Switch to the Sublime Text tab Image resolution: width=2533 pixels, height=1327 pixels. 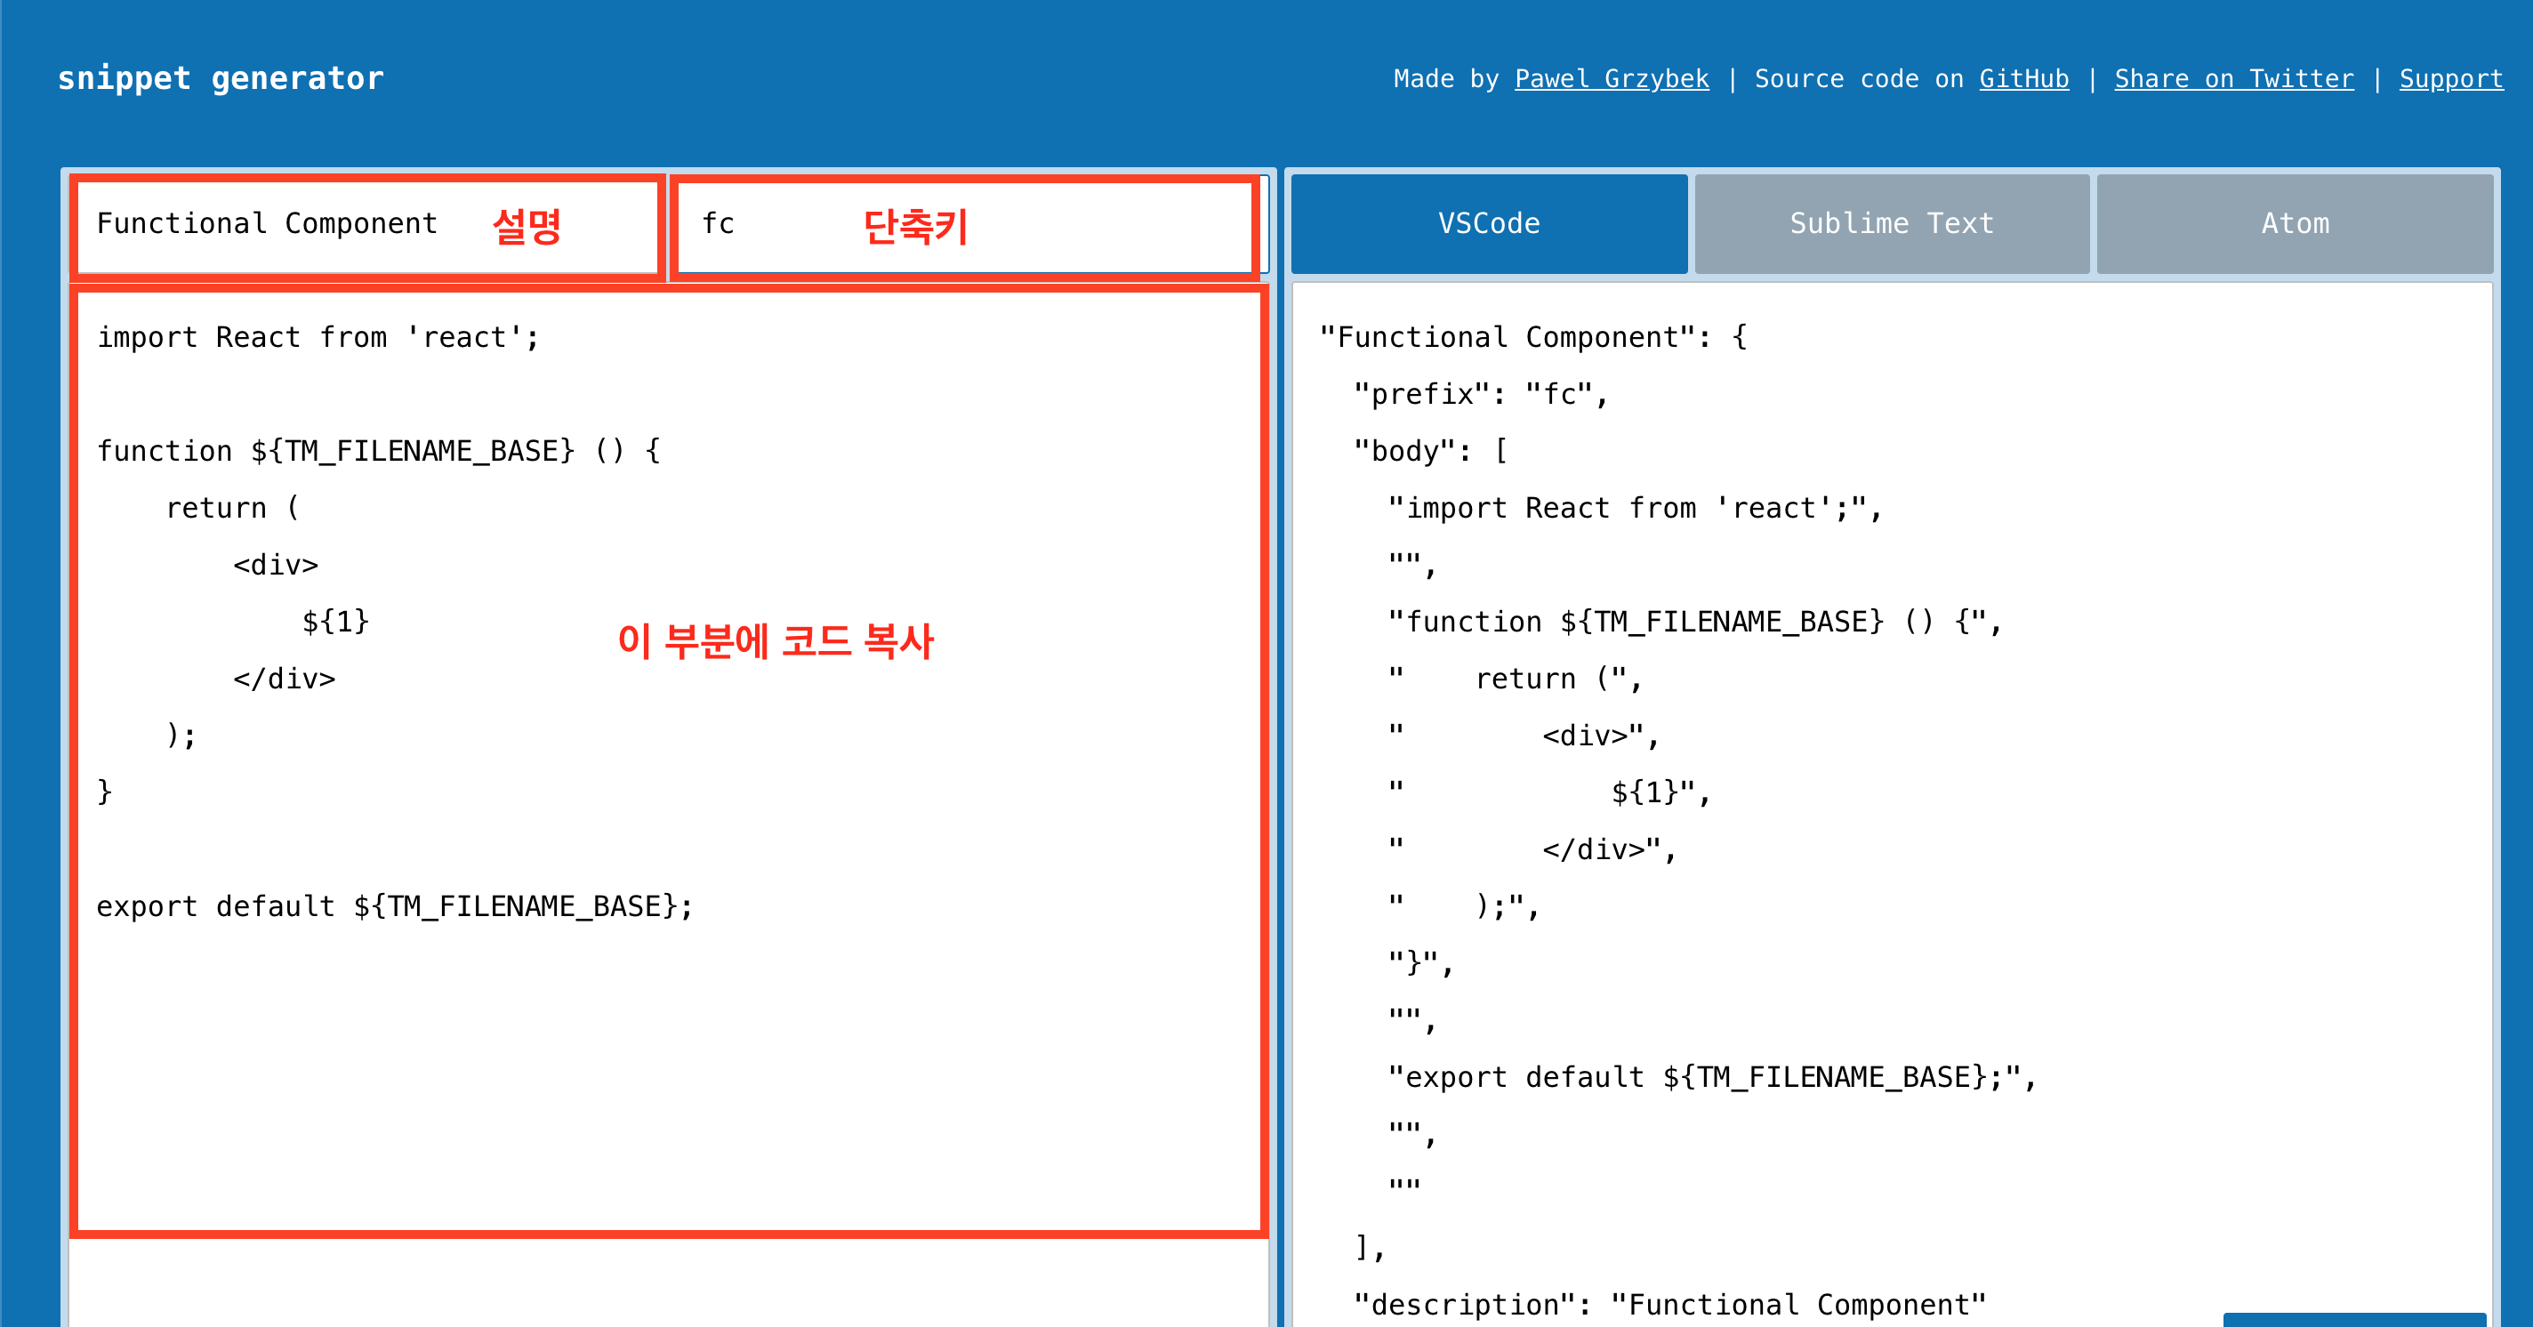click(1890, 223)
